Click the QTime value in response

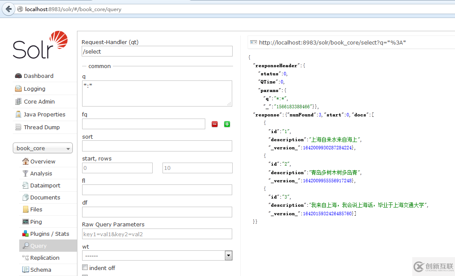[282, 82]
